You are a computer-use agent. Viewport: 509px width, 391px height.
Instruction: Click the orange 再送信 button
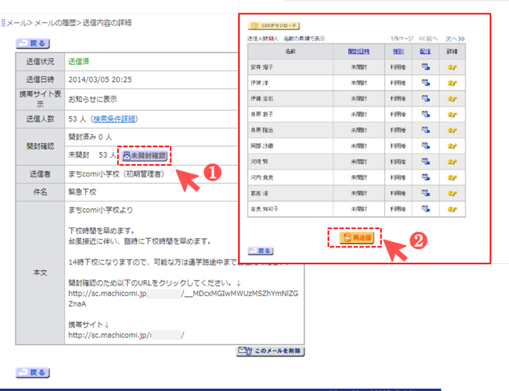(x=357, y=238)
